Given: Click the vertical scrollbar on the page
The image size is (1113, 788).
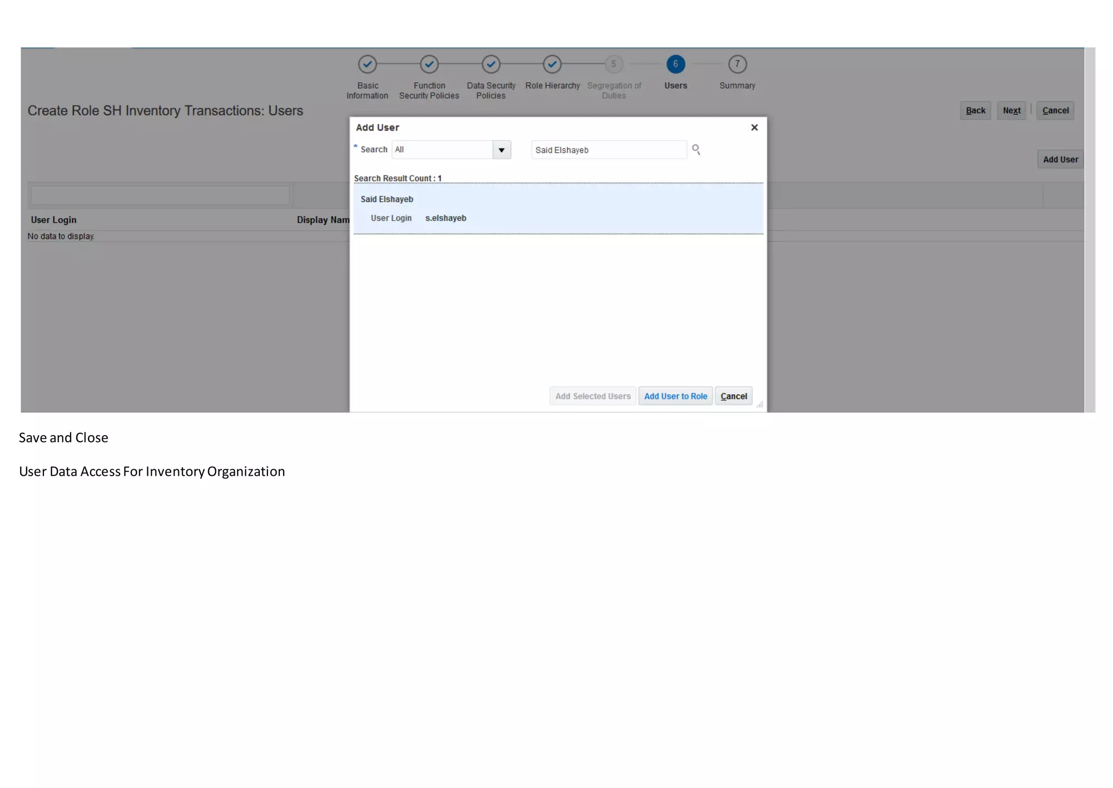Looking at the screenshot, I should [x=1090, y=229].
